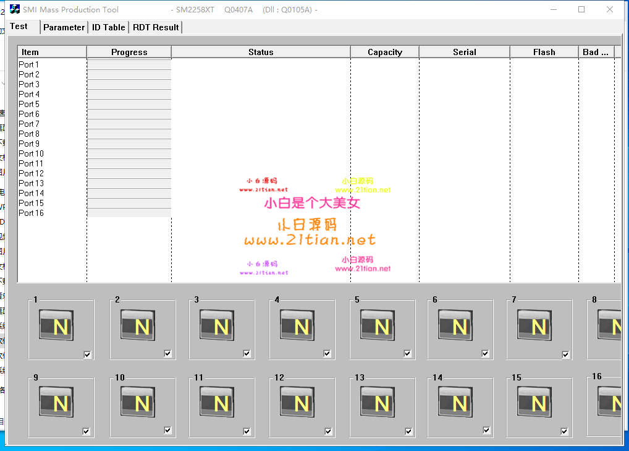This screenshot has height=451, width=629.
Task: Uncheck the port 6 enable checkbox
Action: click(486, 353)
